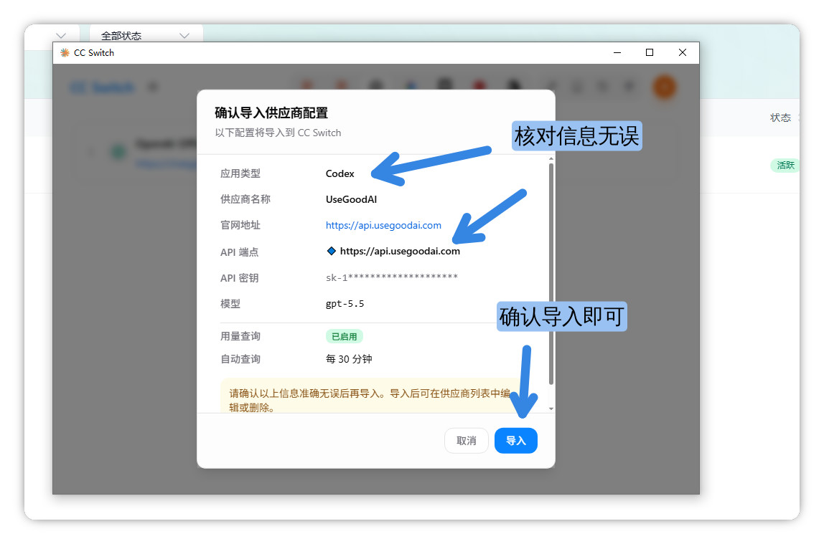
Task: Maximize the CC Switch window
Action: coord(650,52)
